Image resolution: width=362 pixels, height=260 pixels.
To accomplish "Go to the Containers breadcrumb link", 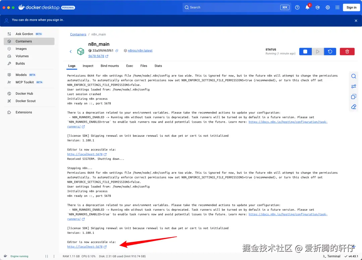I will 78,34.
